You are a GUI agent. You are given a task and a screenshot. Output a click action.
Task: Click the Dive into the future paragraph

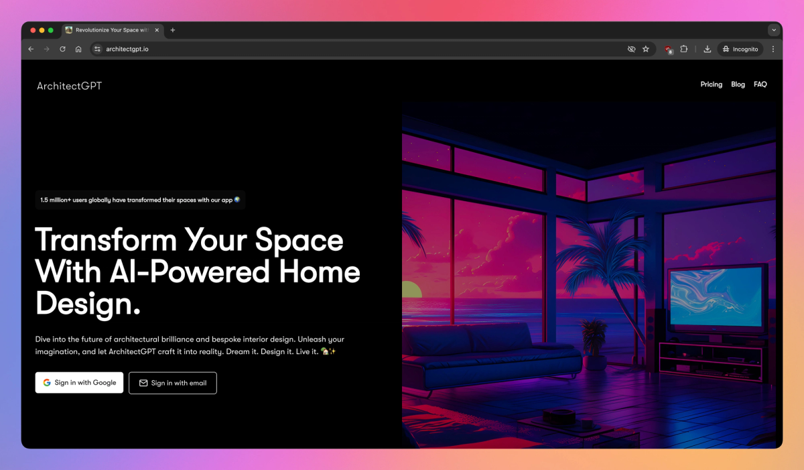pos(190,345)
